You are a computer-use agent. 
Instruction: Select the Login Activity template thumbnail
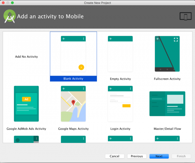120,104
